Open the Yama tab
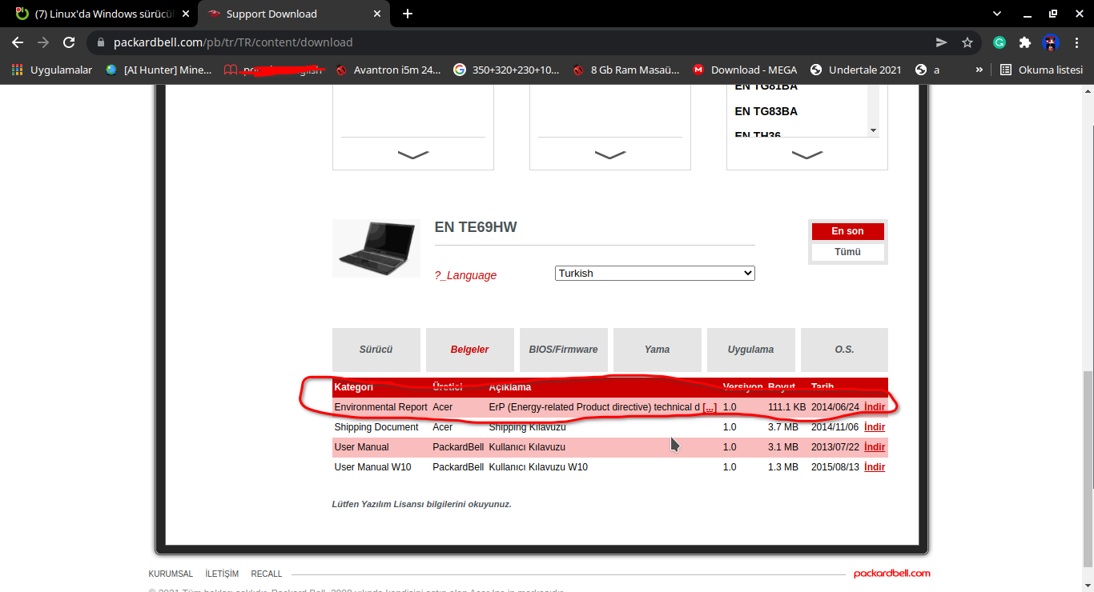 coord(657,350)
